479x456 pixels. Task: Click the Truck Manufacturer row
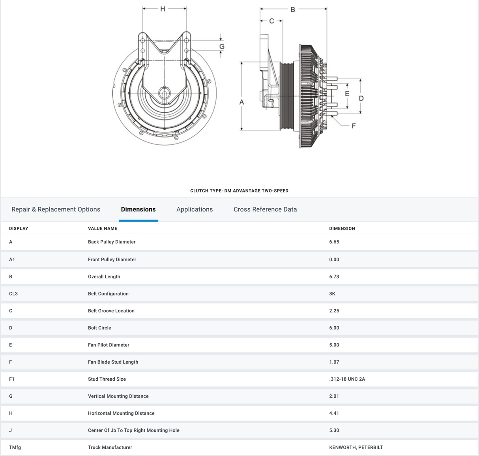pyautogui.click(x=110, y=447)
